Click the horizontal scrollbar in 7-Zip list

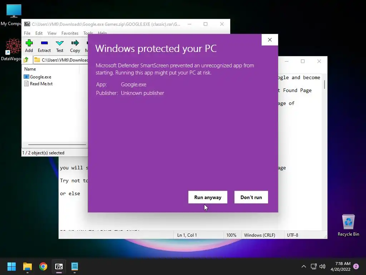(x=57, y=145)
